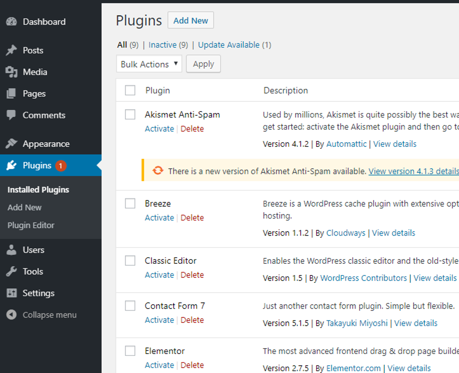Click the Collapse menu arrow icon
Image resolution: width=459 pixels, height=373 pixels.
[11, 315]
